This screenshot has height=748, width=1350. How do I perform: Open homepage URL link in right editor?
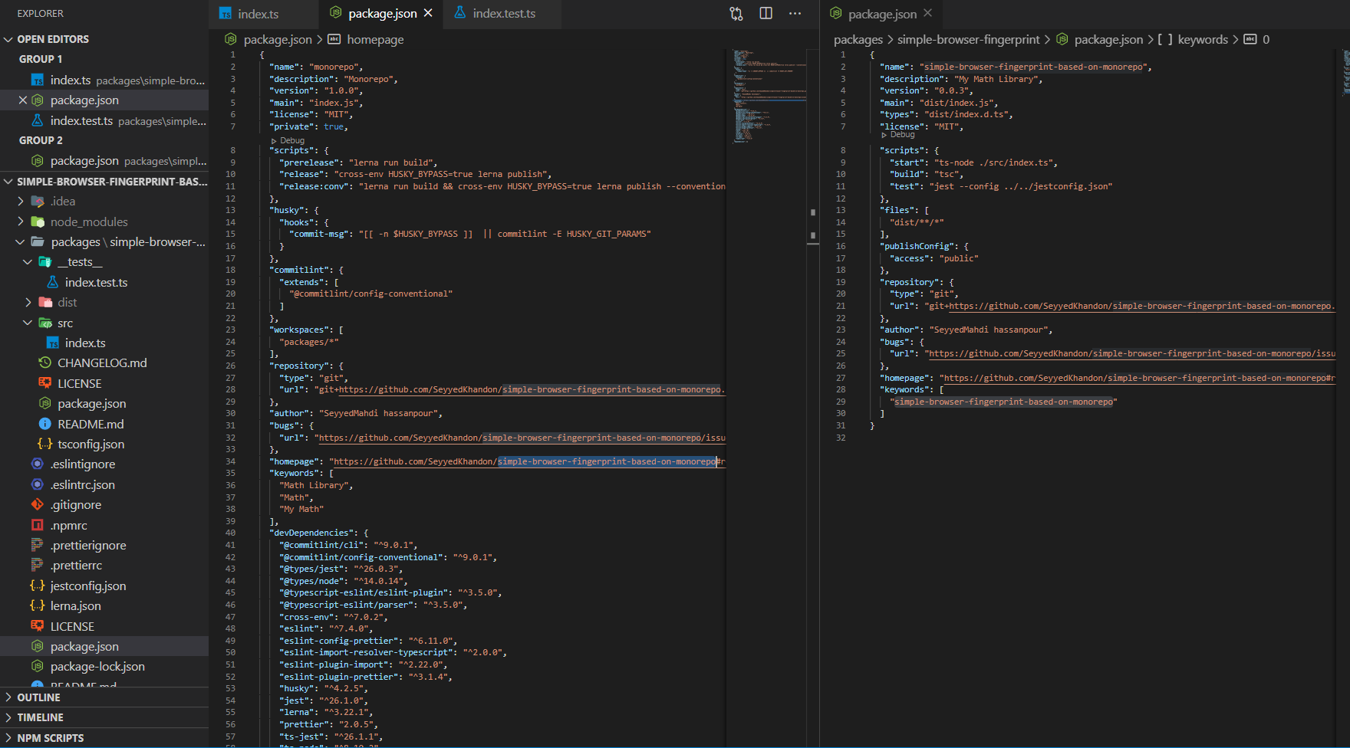pyautogui.click(x=1139, y=378)
